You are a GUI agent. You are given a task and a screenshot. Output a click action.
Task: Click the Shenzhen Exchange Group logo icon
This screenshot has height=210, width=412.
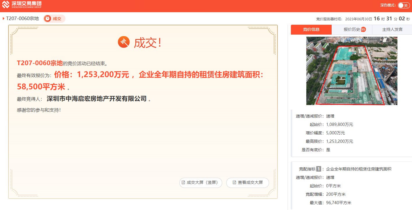coord(6,5)
